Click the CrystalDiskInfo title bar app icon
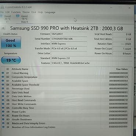Image resolution: width=136 pixels, height=136 pixels. [2, 7]
